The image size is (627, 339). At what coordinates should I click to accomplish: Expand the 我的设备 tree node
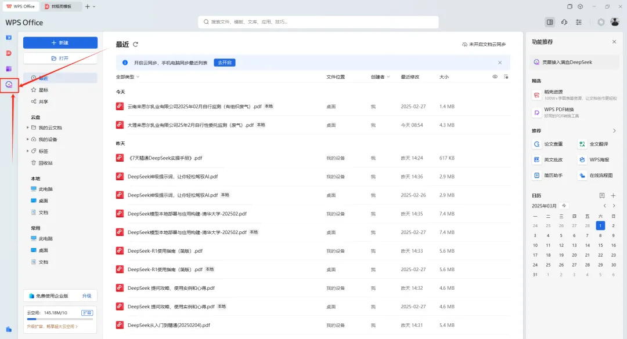pos(27,139)
